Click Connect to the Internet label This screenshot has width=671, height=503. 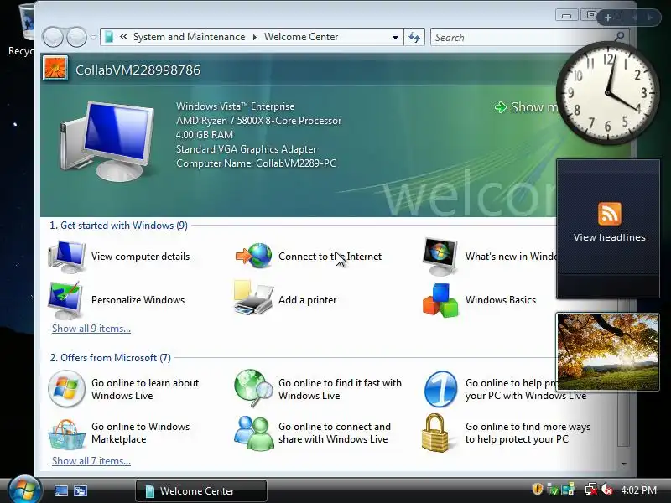pyautogui.click(x=330, y=257)
